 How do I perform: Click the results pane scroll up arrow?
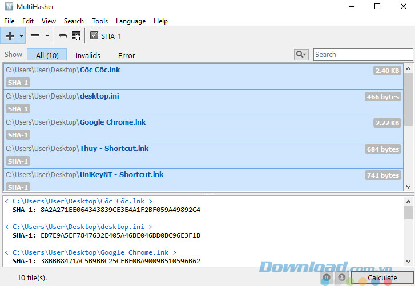[x=408, y=202]
